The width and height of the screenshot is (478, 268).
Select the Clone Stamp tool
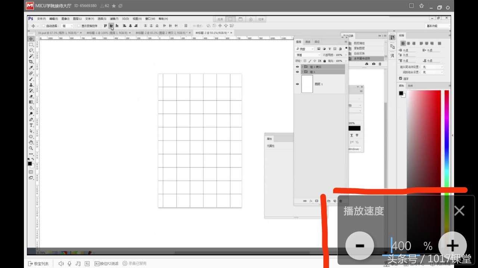click(31, 85)
